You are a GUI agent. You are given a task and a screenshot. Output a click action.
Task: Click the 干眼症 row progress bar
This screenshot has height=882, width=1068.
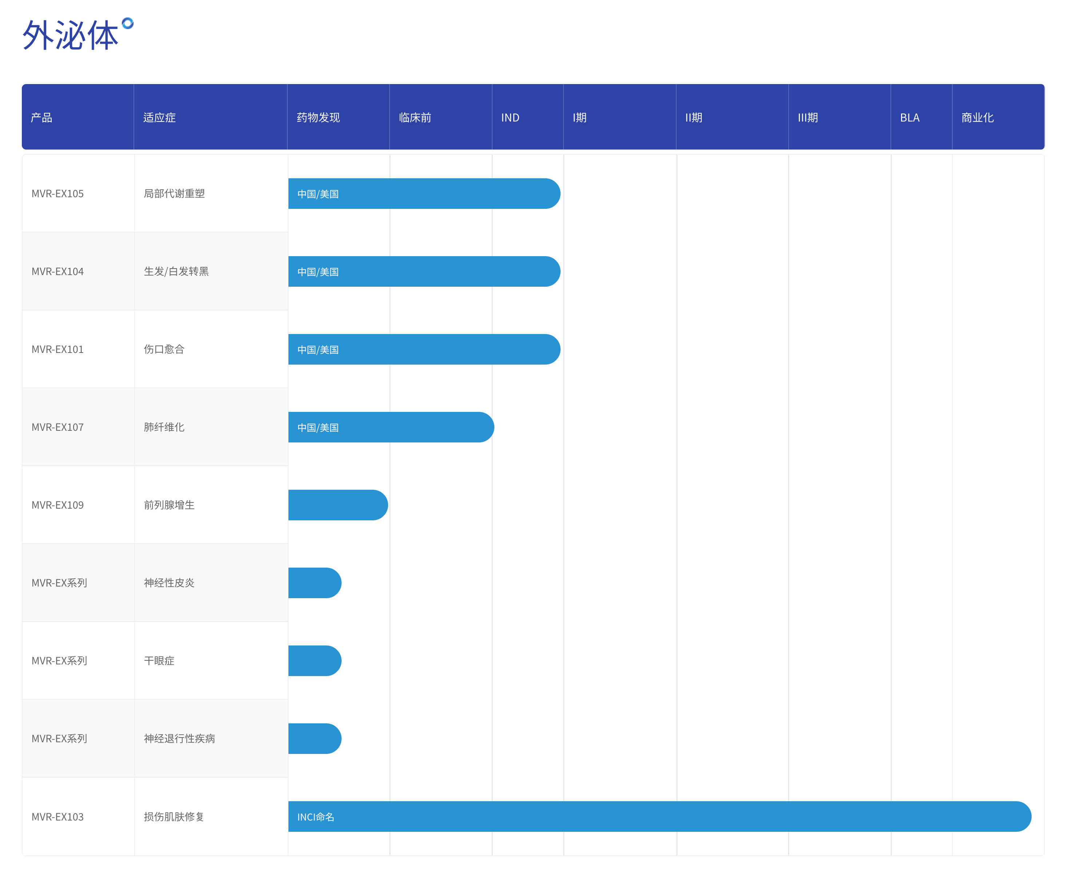point(315,660)
